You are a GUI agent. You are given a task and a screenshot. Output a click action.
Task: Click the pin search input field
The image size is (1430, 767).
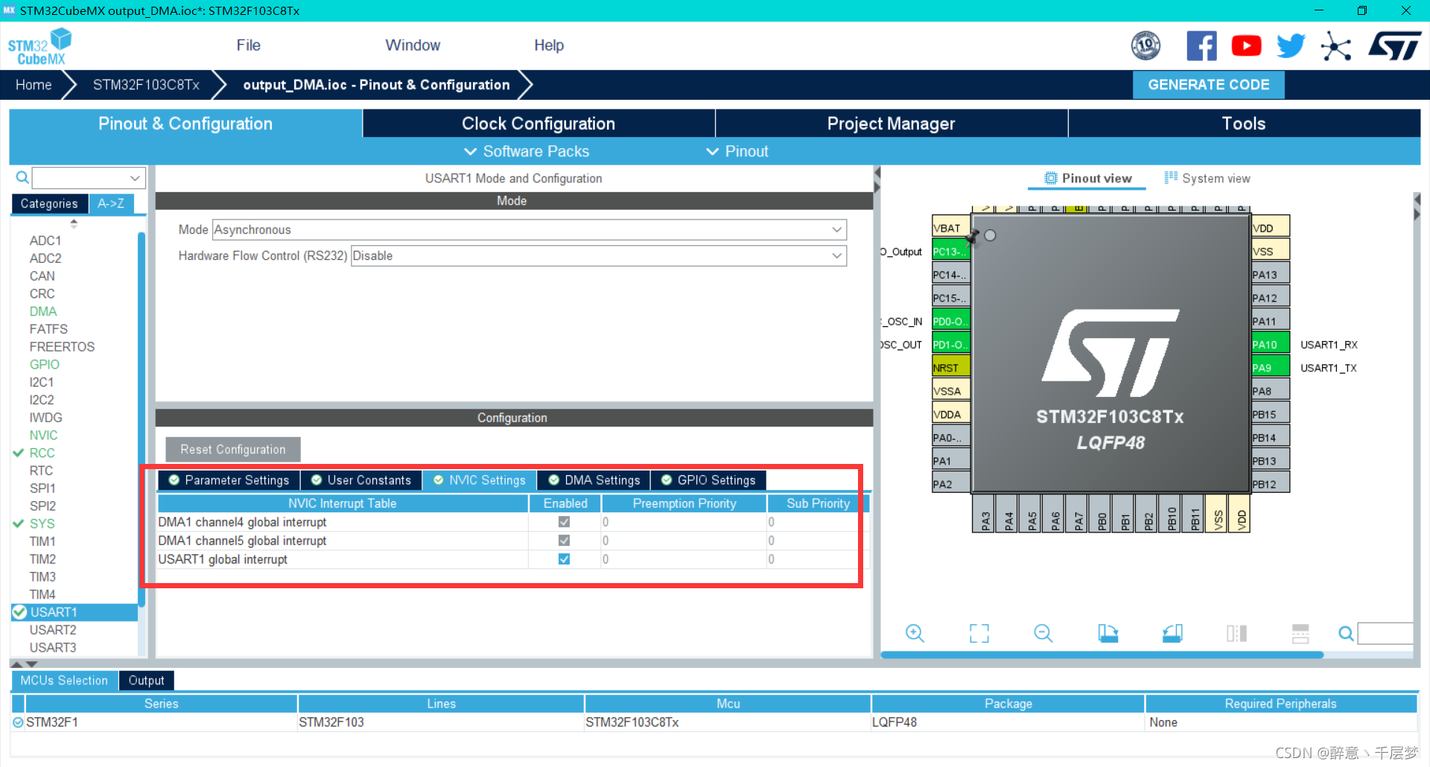click(x=1385, y=634)
